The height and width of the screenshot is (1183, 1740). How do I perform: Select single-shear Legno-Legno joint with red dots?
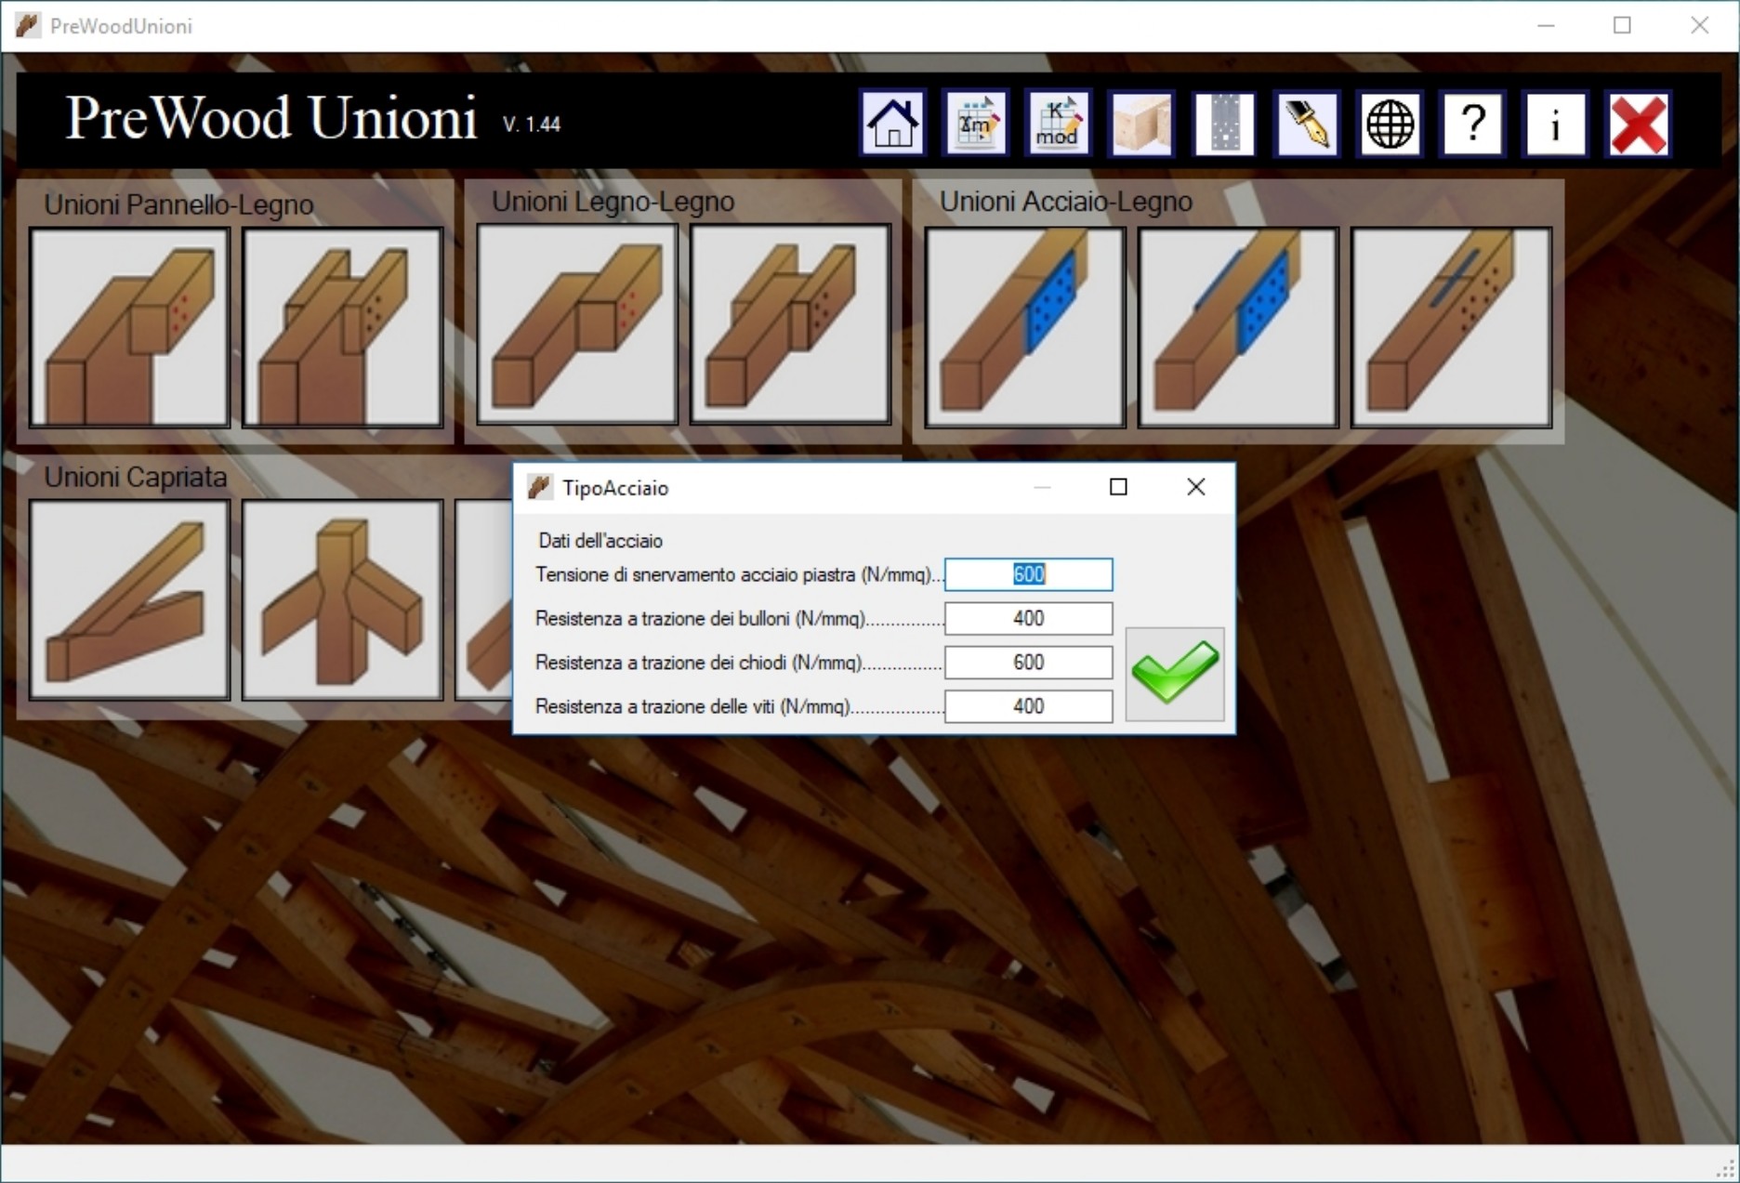[577, 324]
